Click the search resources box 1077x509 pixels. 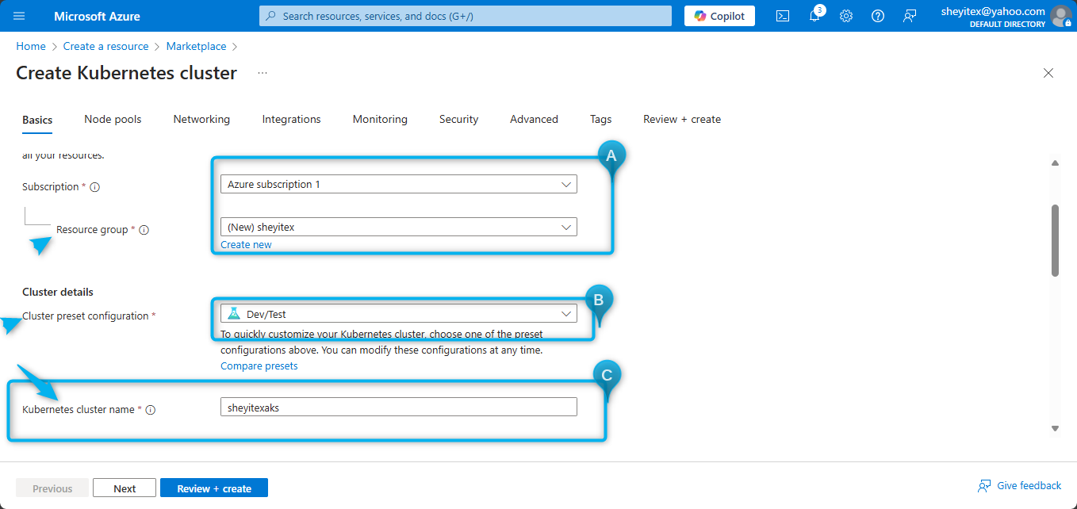point(466,16)
